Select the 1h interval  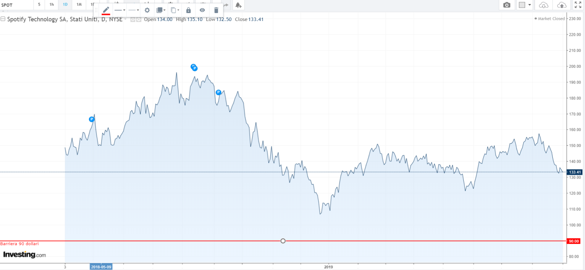[x=52, y=4]
